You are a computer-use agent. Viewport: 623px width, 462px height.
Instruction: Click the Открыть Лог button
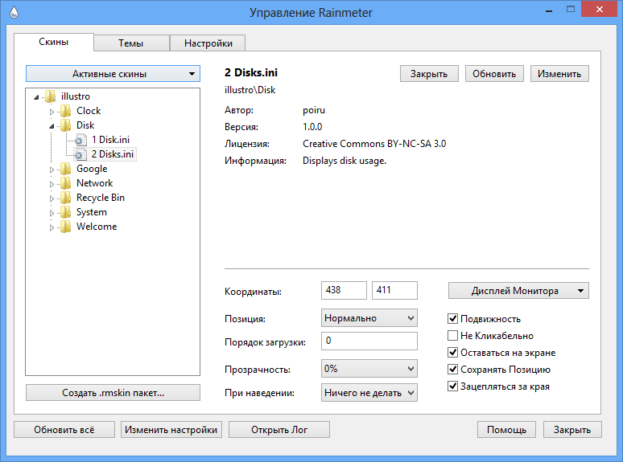pos(279,430)
